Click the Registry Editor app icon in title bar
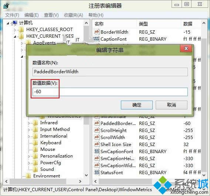This screenshot has height=196, width=210. coord(6,6)
